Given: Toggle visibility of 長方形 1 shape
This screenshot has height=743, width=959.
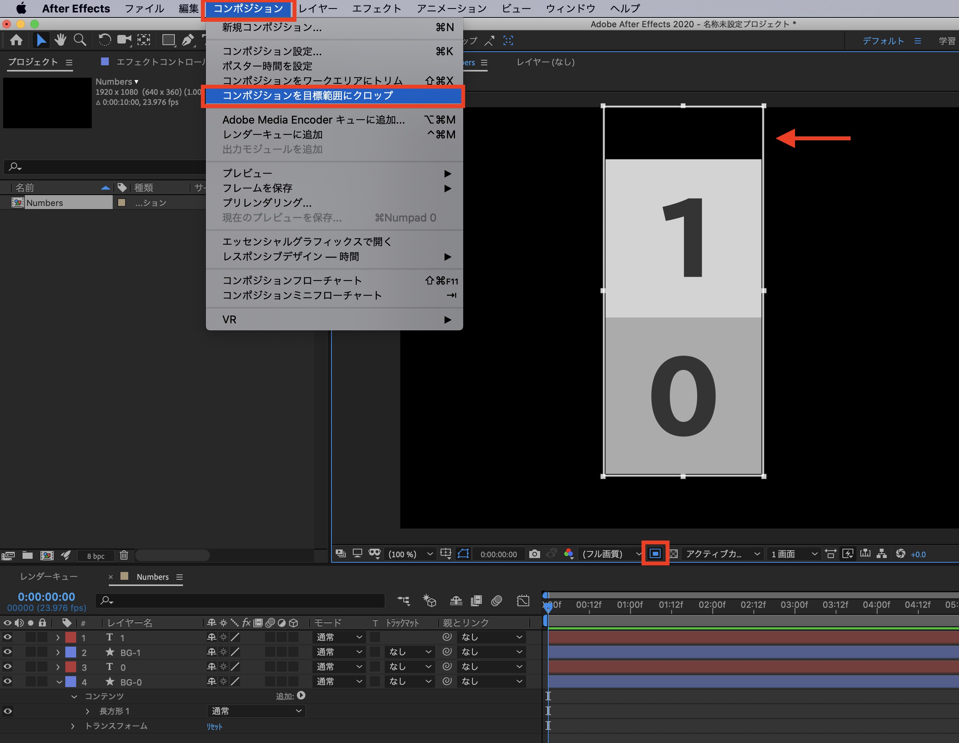Looking at the screenshot, I should point(7,711).
